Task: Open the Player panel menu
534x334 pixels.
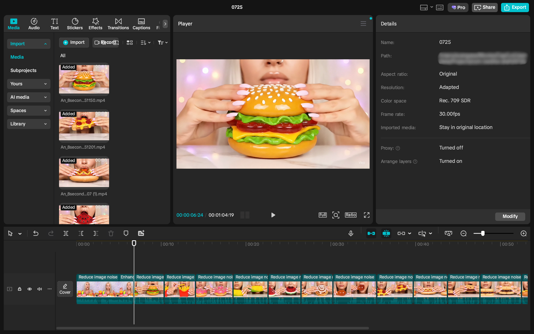Action: (363, 24)
